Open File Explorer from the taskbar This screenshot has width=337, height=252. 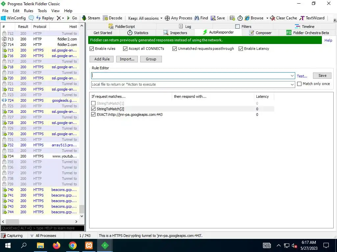pyautogui.click(x=40, y=245)
